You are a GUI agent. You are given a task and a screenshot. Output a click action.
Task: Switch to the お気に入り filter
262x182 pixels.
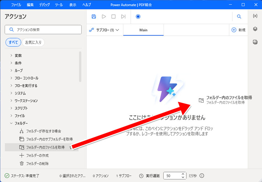[x=33, y=42]
